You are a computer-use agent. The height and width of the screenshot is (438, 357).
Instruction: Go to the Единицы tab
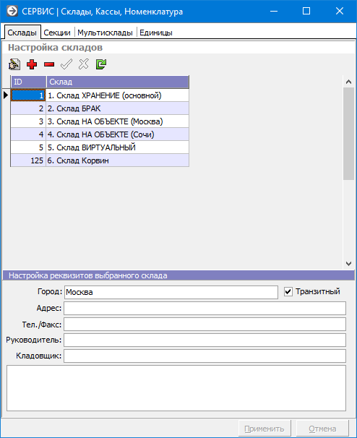click(156, 33)
